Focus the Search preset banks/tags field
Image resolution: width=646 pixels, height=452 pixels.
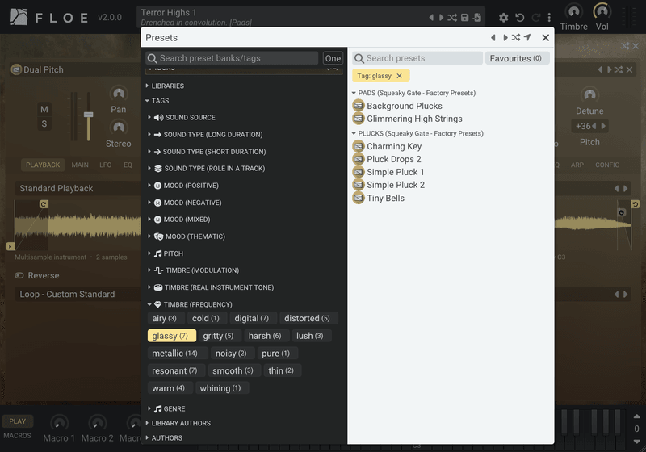[232, 58]
